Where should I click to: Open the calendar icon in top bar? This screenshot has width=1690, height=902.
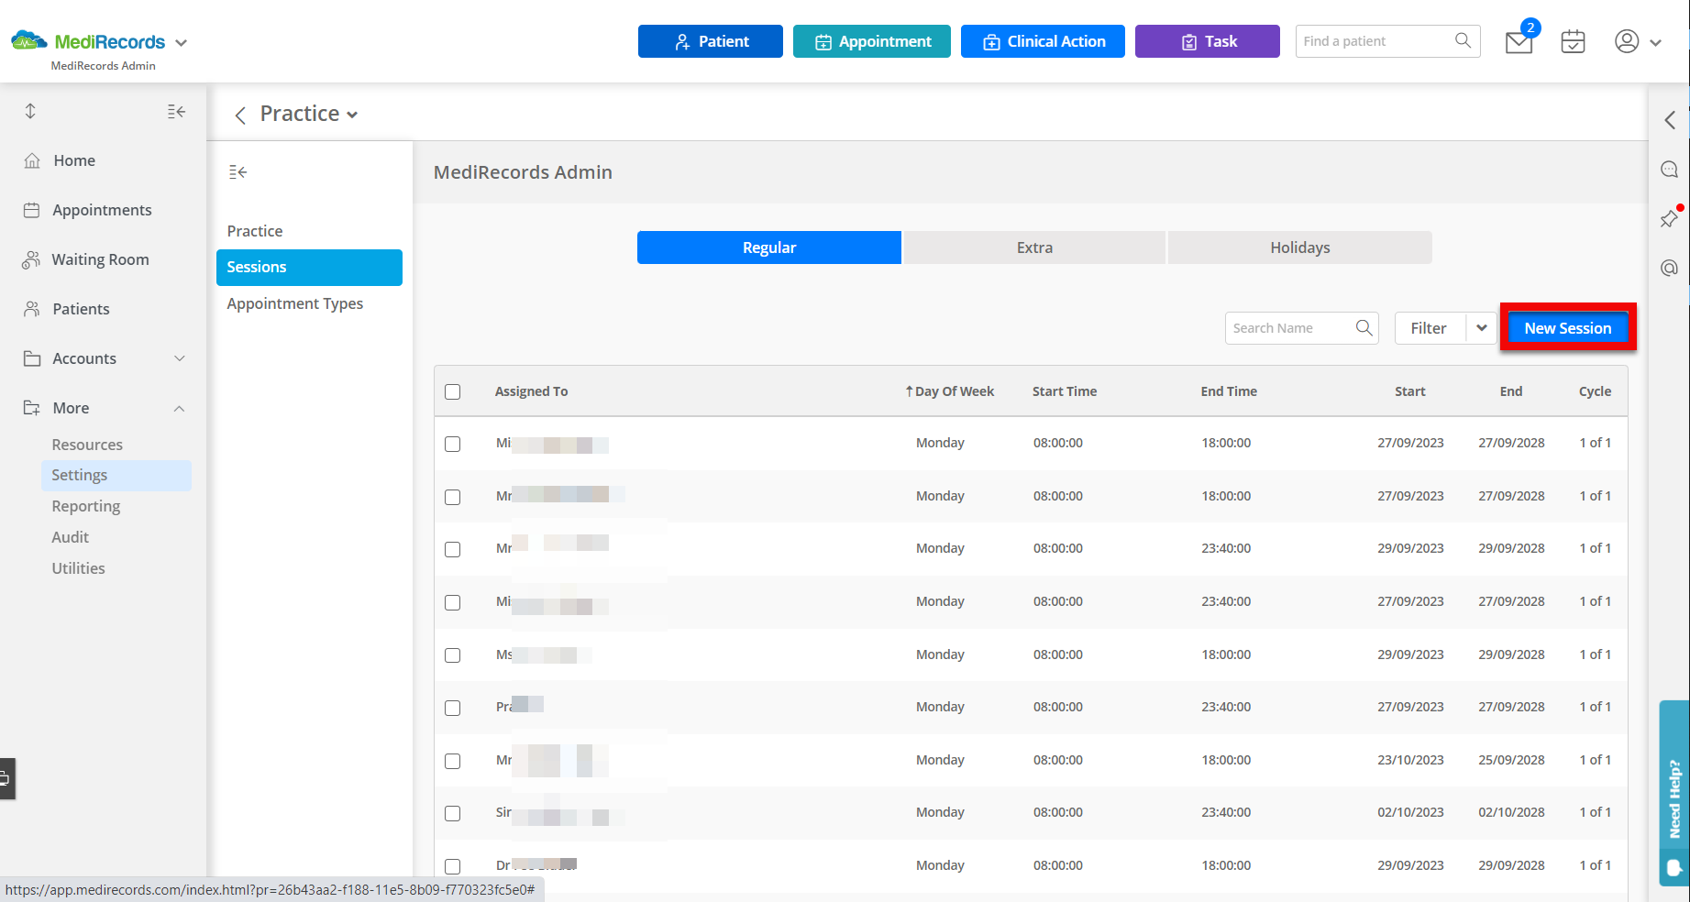[1573, 41]
